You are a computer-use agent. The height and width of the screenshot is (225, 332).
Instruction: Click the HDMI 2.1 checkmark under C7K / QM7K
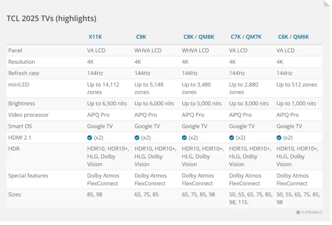(x=232, y=138)
